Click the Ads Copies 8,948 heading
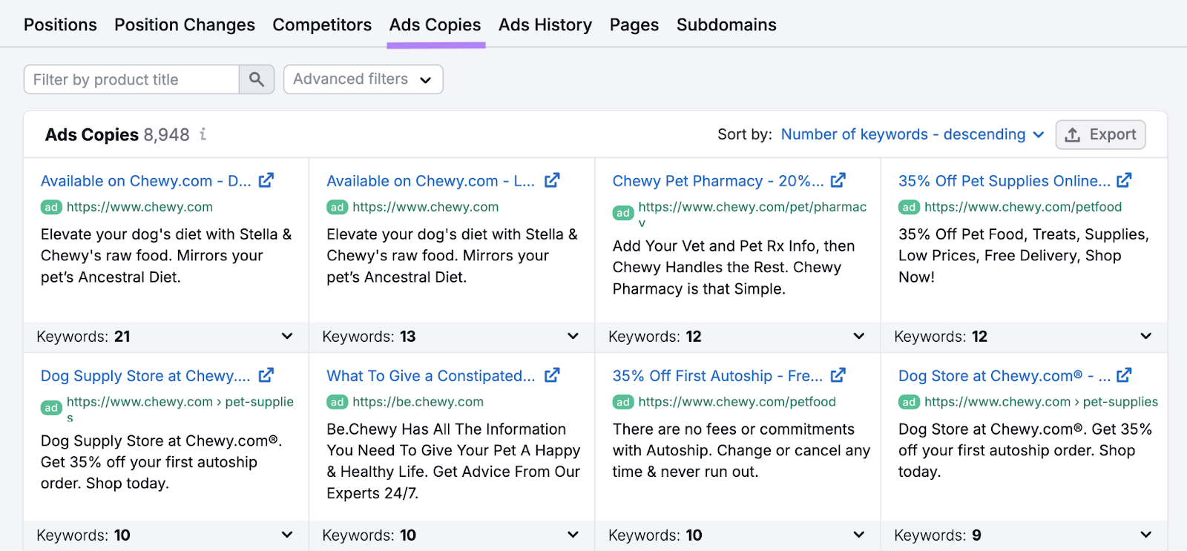The width and height of the screenshot is (1187, 551). 117,135
